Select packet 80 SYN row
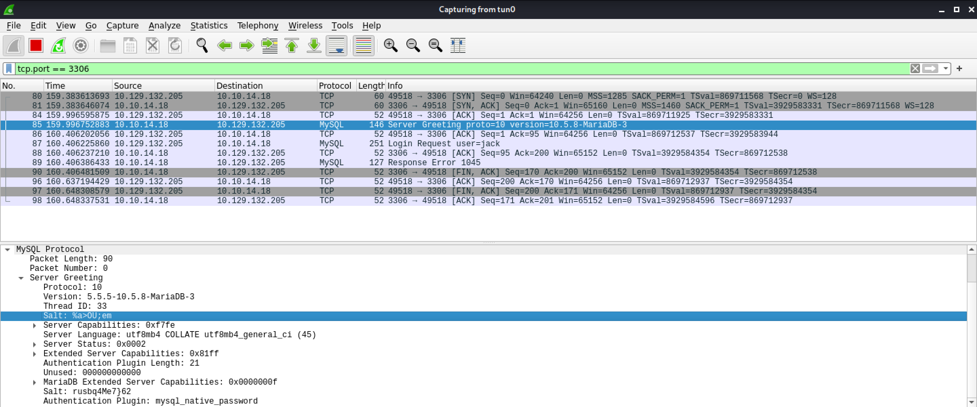Screen dimensions: 977x407 [x=488, y=96]
